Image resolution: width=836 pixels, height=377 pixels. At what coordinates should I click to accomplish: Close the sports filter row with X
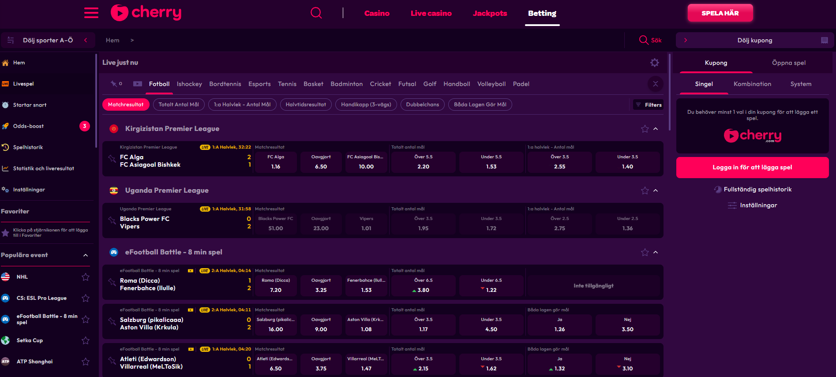pos(656,84)
